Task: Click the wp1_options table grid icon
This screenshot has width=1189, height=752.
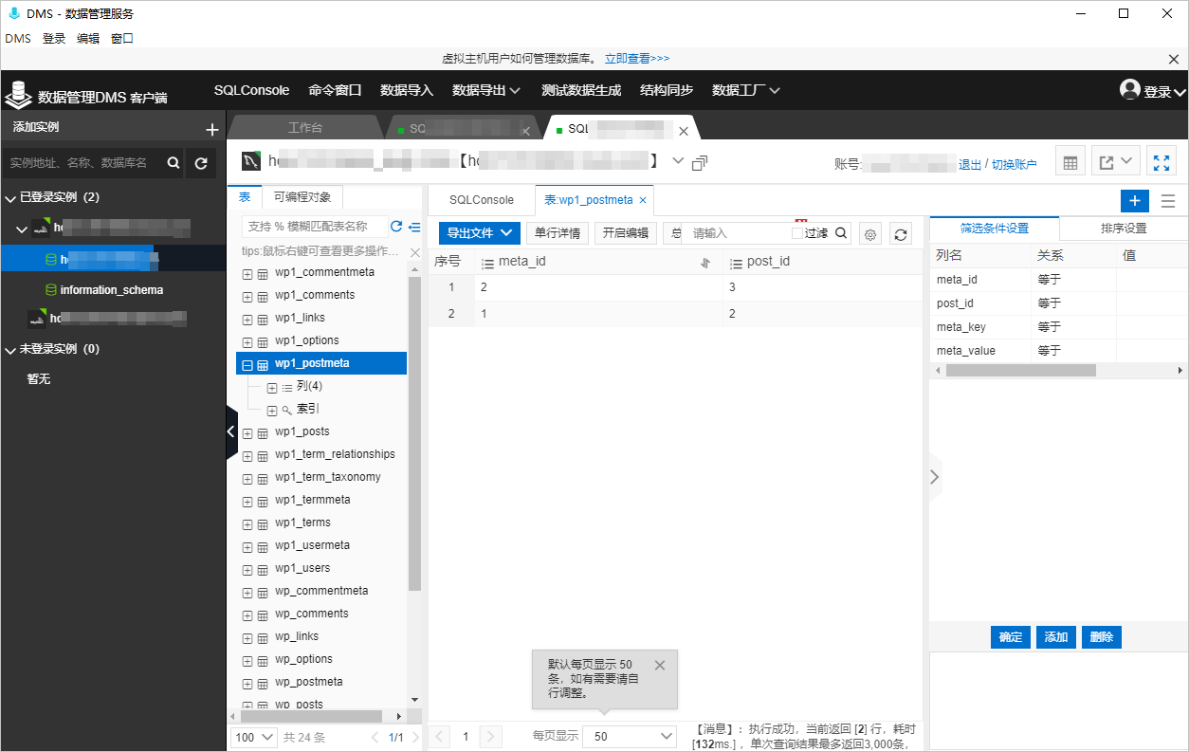Action: tap(263, 341)
